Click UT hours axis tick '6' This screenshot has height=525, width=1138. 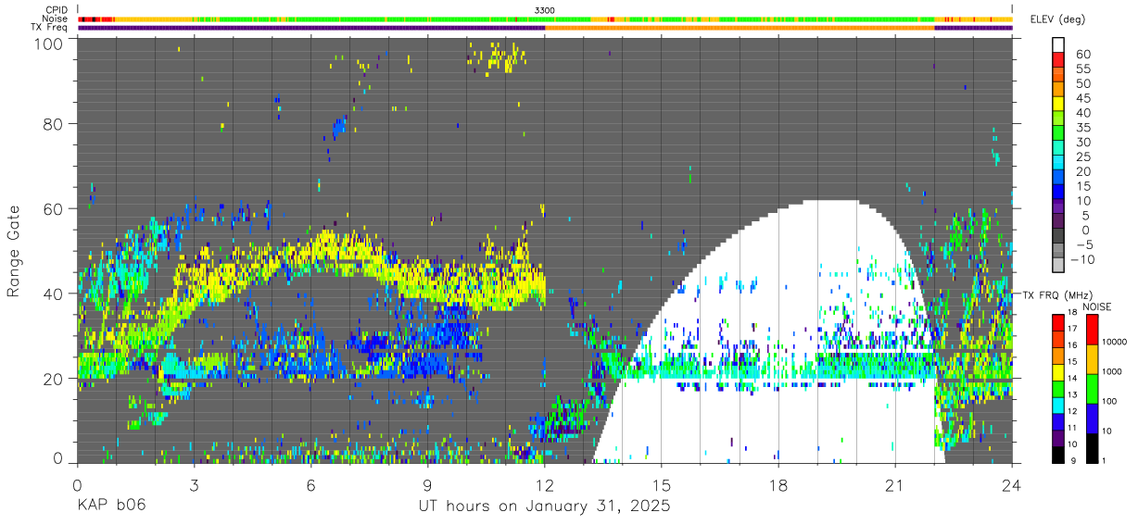[x=311, y=484]
